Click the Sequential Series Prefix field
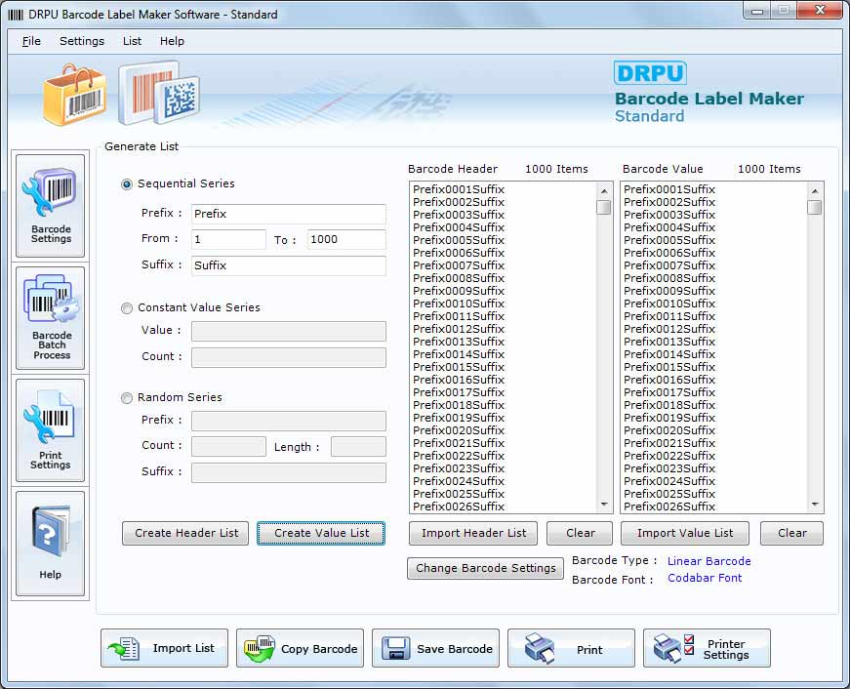Viewport: 850px width, 689px height. pos(289,214)
